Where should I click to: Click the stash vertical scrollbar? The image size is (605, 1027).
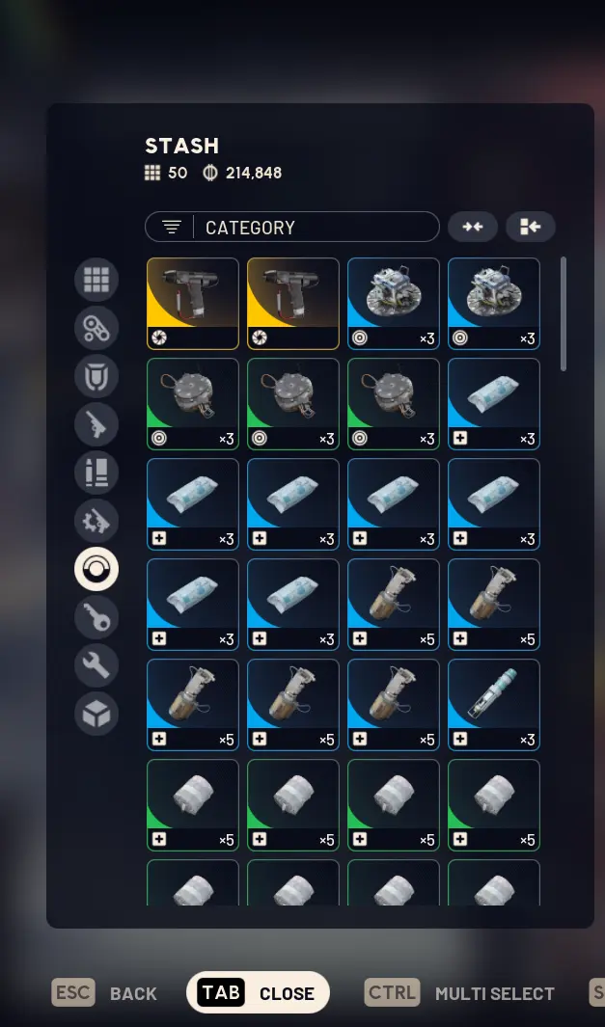point(564,314)
